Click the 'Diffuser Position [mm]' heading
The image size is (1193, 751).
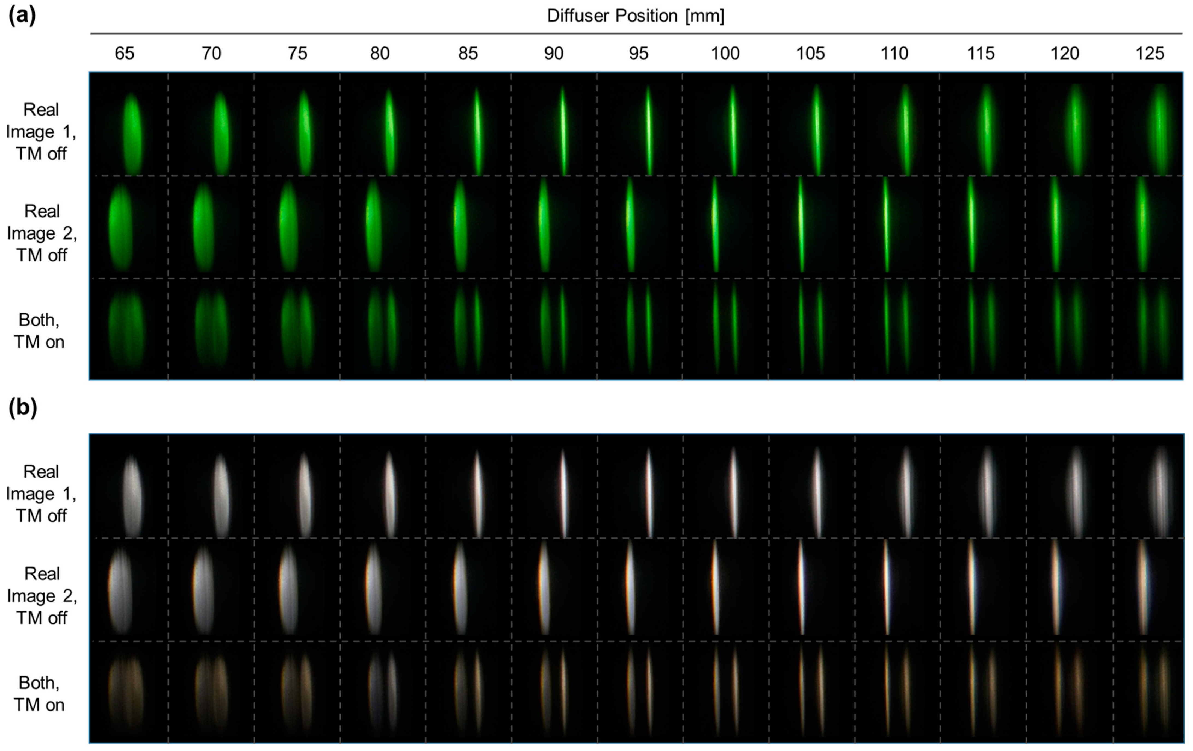tap(636, 16)
